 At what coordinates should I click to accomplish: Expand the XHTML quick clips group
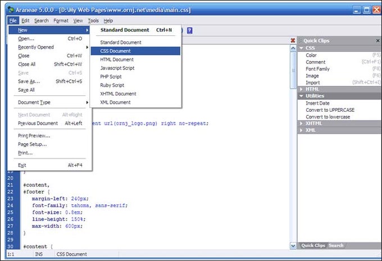pyautogui.click(x=301, y=123)
